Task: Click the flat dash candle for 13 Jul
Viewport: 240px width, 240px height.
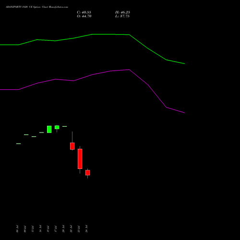Action: pyautogui.click(x=34, y=137)
